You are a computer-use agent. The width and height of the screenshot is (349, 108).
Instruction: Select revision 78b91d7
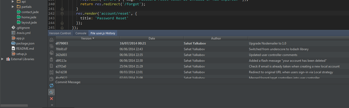202,49
